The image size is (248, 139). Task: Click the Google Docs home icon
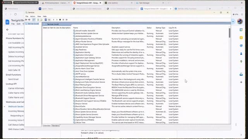tap(7, 22)
